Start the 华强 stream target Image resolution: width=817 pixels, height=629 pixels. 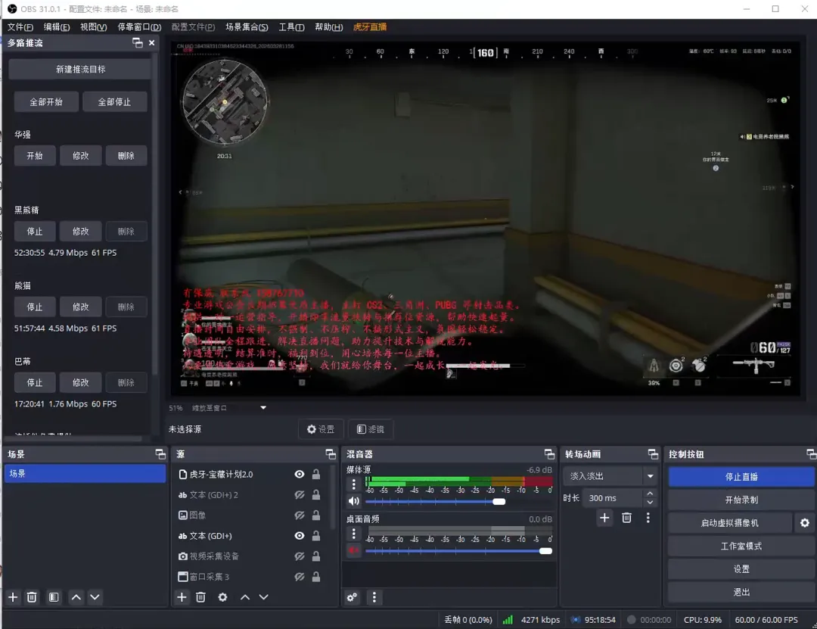point(34,156)
